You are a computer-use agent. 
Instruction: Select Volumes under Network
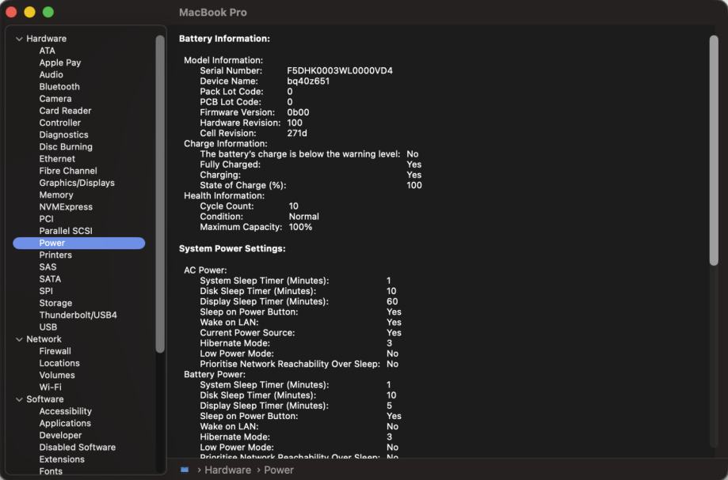[57, 376]
